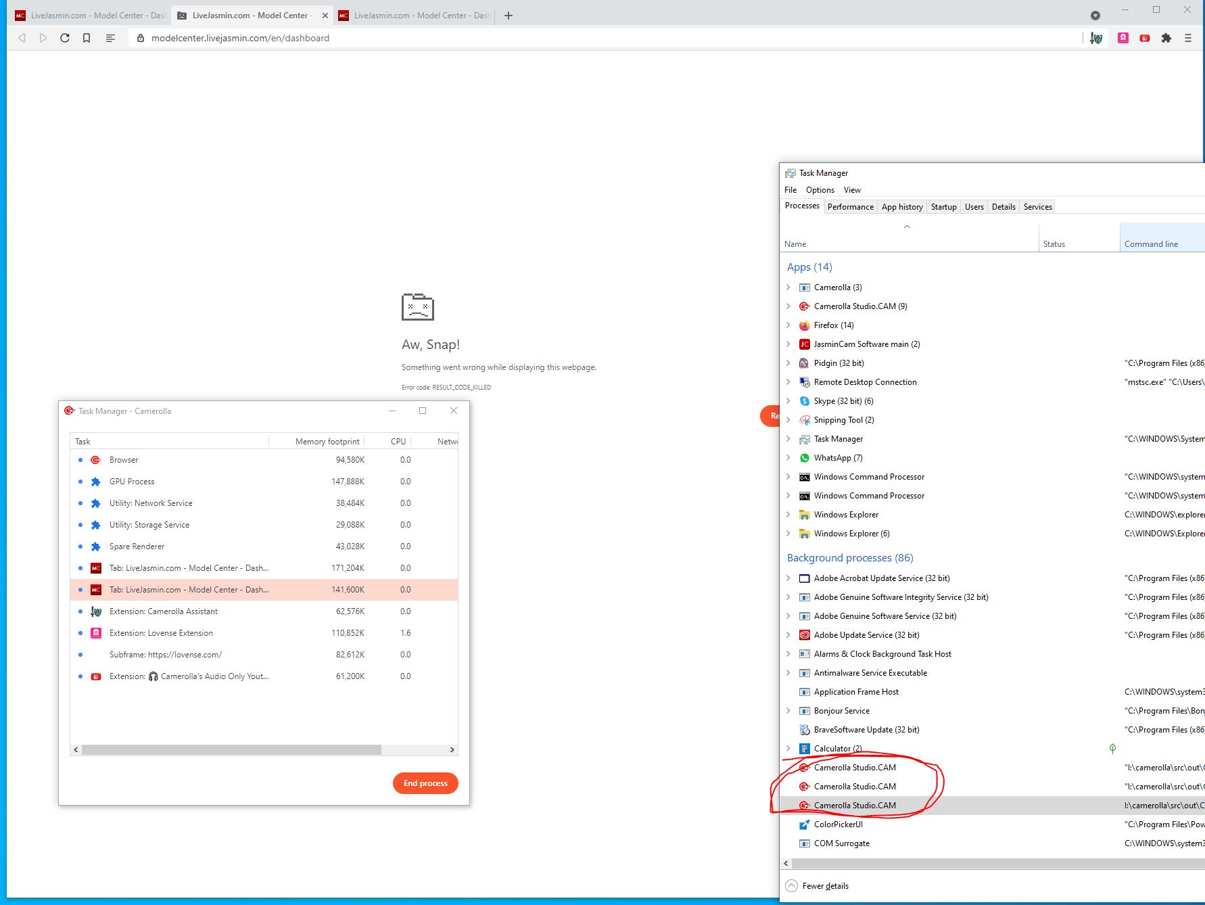Image resolution: width=1205 pixels, height=905 pixels.
Task: Open Camerolla Assistant extension in browser toolbar
Action: 1096,38
